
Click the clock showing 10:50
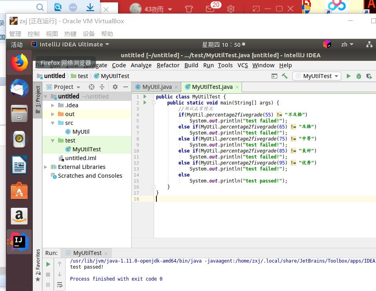[x=224, y=44]
